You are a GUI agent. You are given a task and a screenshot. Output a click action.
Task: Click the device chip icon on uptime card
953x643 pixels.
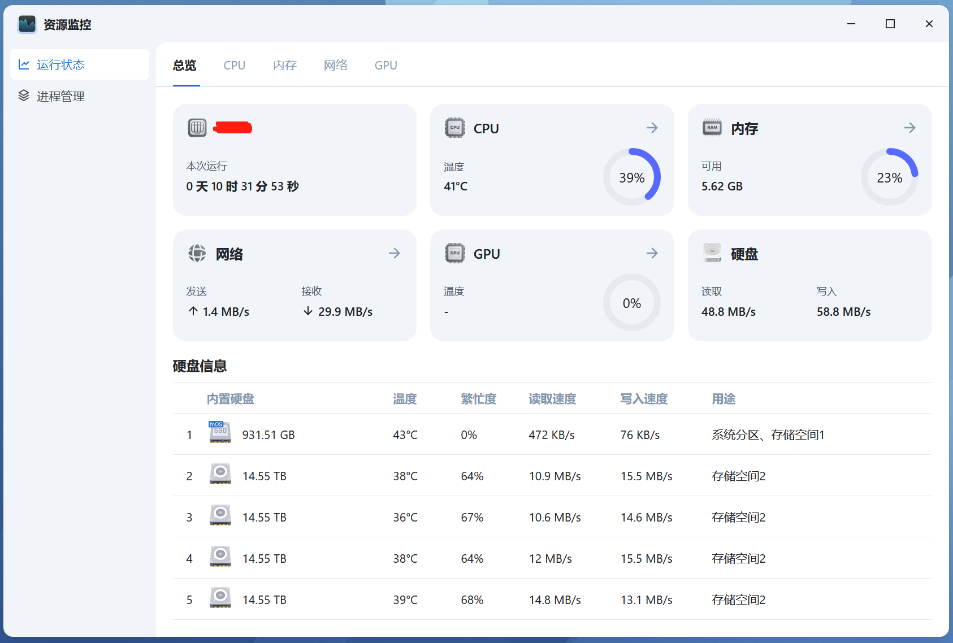(197, 128)
